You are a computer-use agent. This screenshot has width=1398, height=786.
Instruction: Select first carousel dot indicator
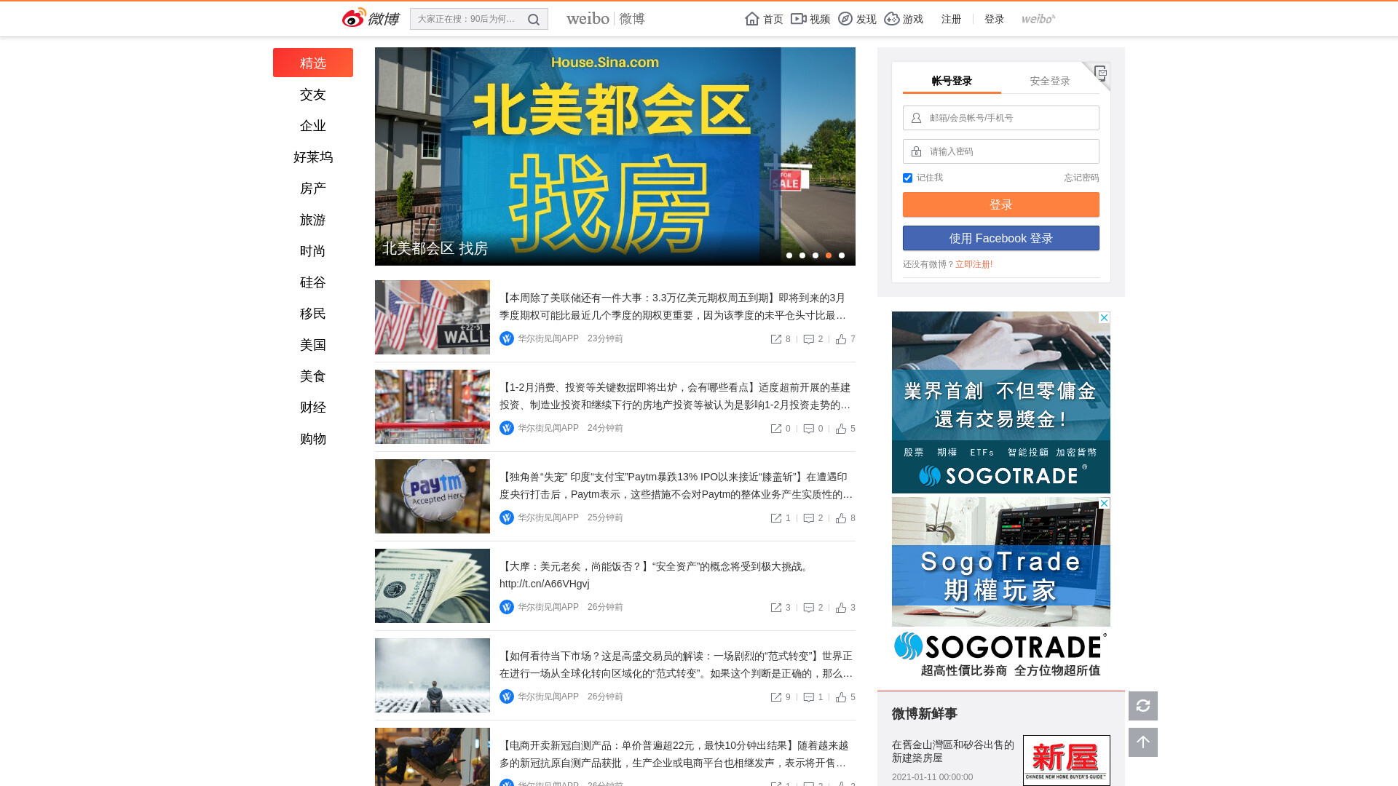click(789, 255)
